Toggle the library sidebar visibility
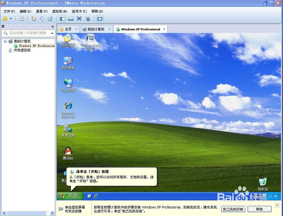Screen dimensions: 283x216 tap(62, 19)
